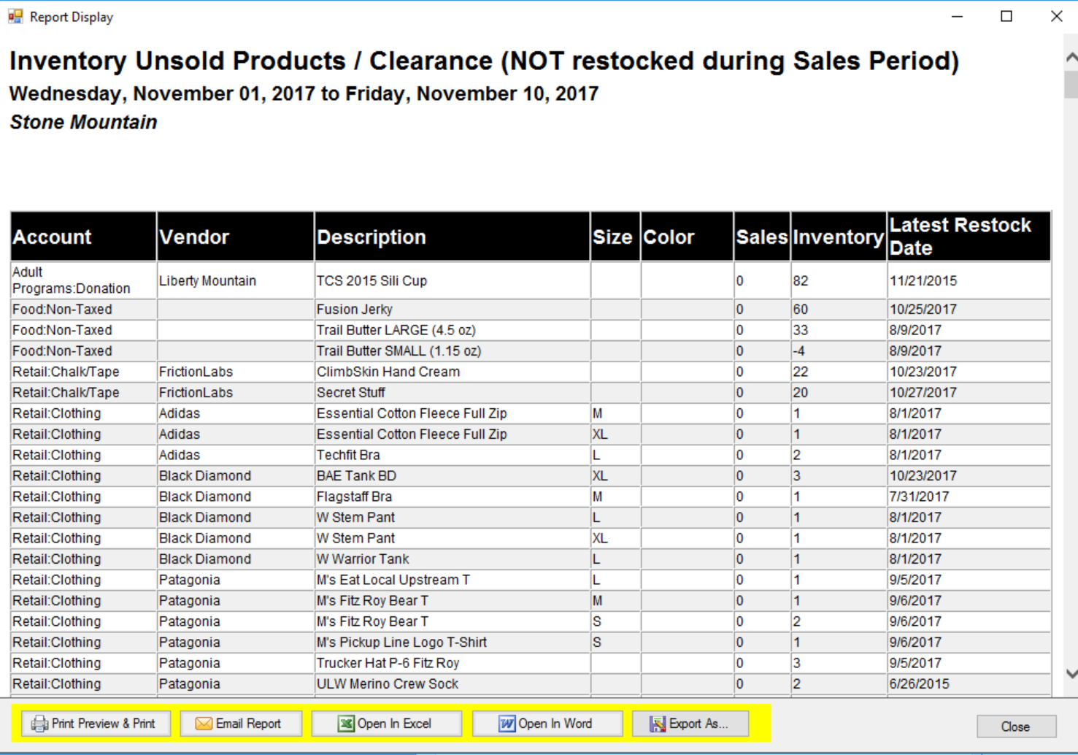The width and height of the screenshot is (1078, 755).
Task: Select the ClimbSkin Hand Cream cell
Action: [x=452, y=372]
